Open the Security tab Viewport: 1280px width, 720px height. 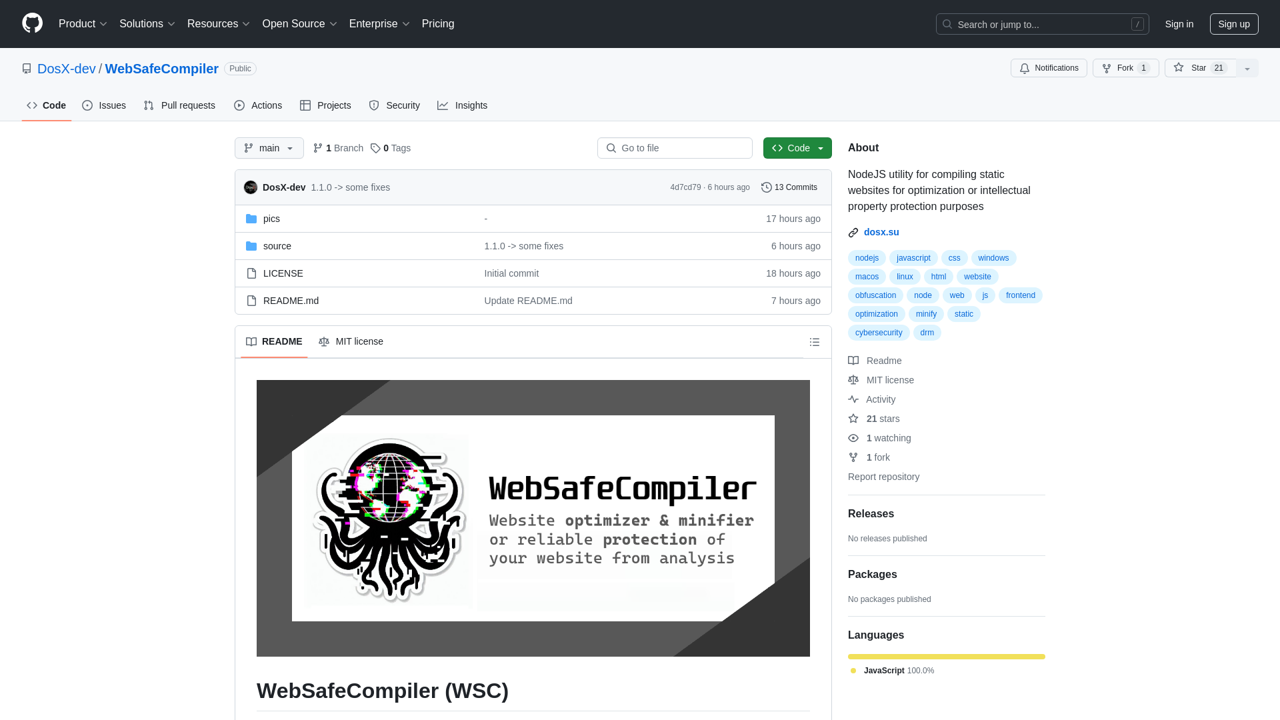(395, 105)
